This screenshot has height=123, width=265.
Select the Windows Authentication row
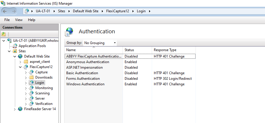[130, 84]
